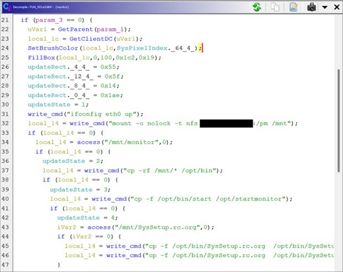
Task: Click the GetParent function call on line 22
Action: pos(76,29)
